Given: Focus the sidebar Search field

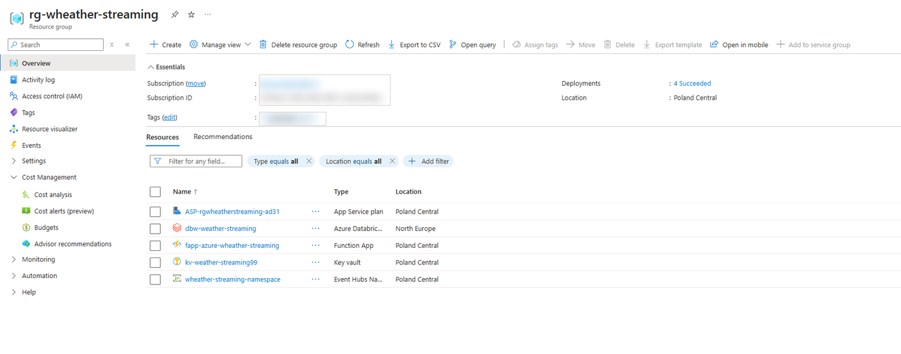Looking at the screenshot, I should point(55,45).
